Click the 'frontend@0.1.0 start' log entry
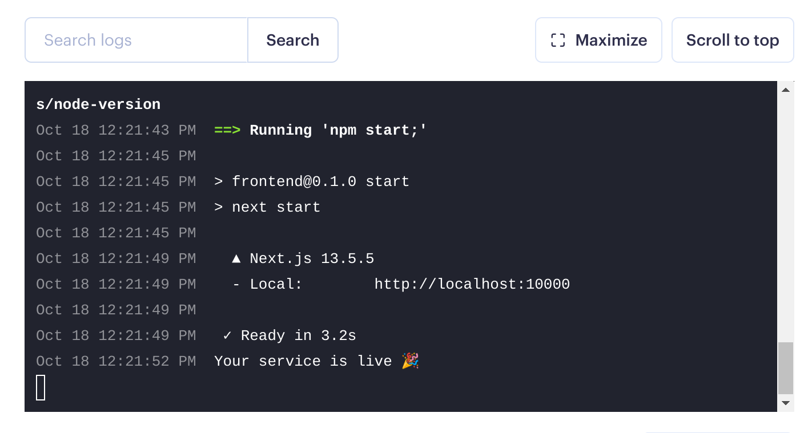Viewport: 804px width, 433px height. click(312, 181)
